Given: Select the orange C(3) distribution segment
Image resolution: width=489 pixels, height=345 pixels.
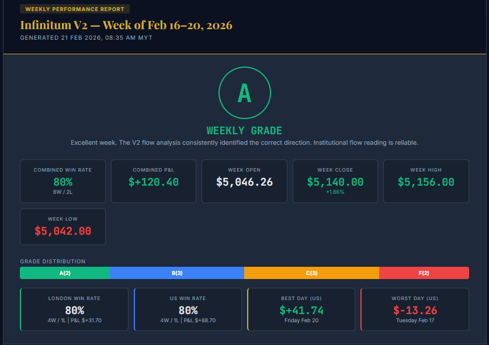Looking at the screenshot, I should click(311, 273).
